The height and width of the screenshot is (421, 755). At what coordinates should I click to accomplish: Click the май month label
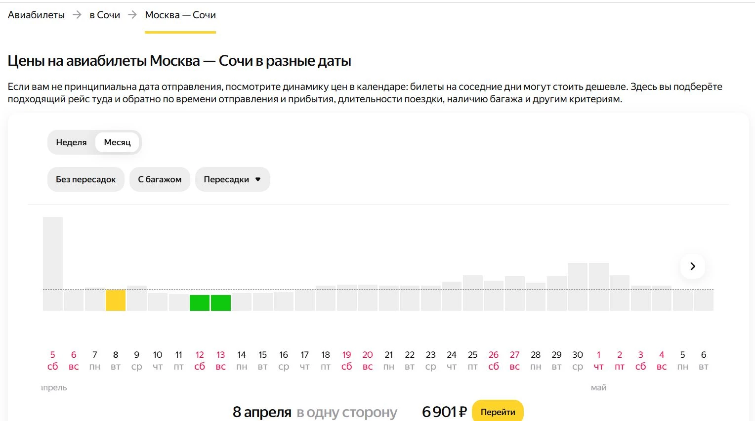[x=598, y=388]
